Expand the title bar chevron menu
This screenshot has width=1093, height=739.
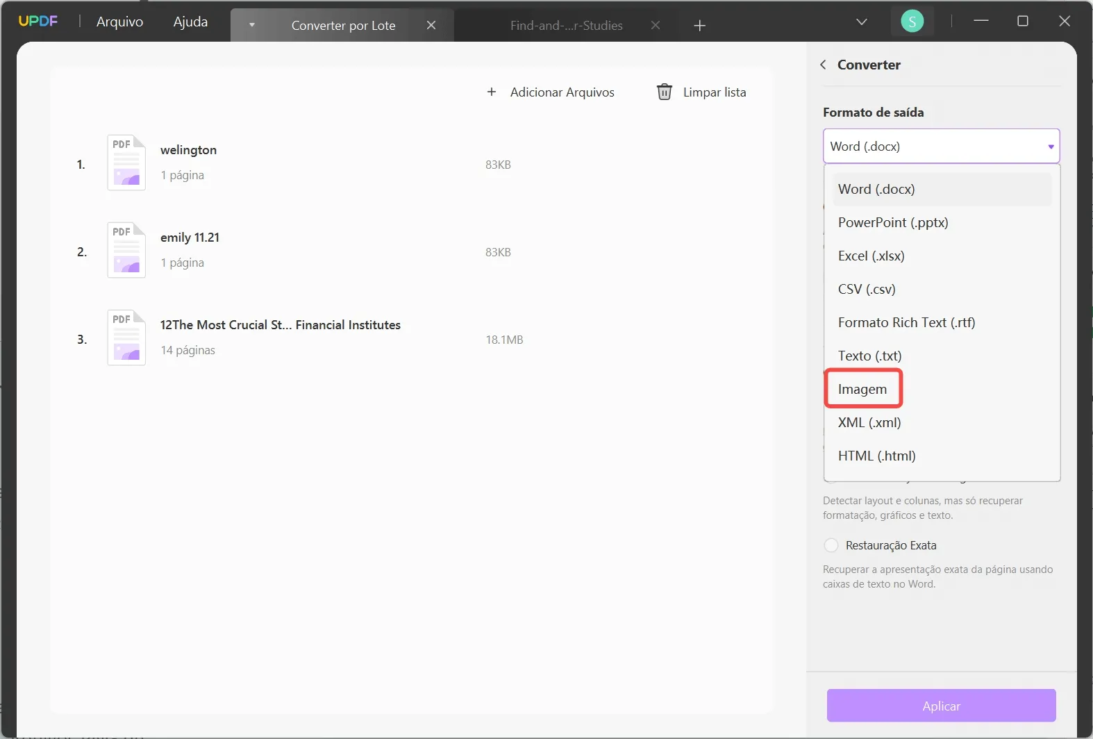862,22
